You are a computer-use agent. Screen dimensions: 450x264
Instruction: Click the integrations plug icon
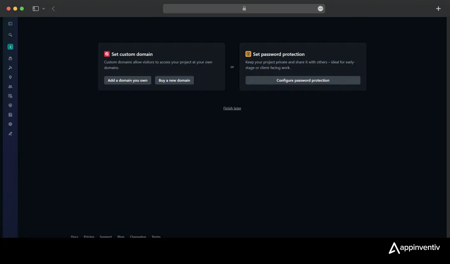pos(10,77)
